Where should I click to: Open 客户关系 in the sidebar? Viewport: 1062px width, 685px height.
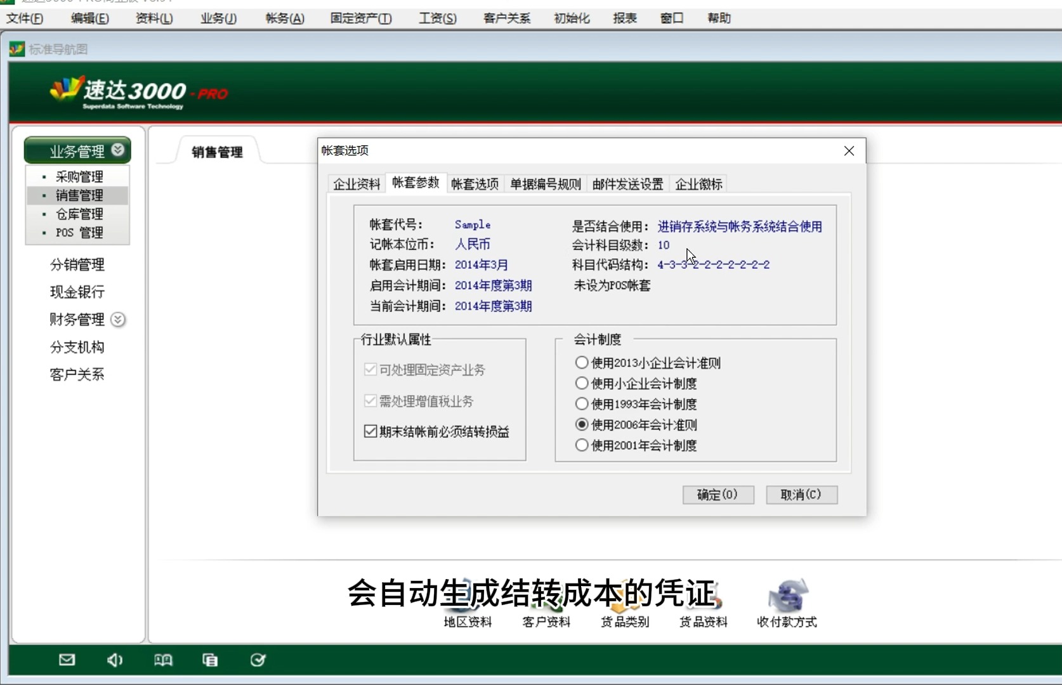(77, 374)
